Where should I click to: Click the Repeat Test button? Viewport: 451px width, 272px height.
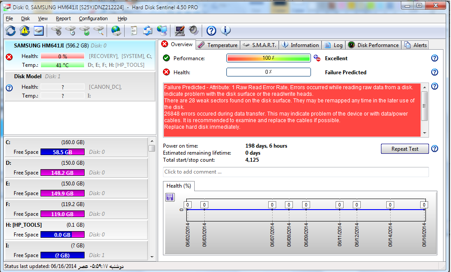click(x=405, y=149)
